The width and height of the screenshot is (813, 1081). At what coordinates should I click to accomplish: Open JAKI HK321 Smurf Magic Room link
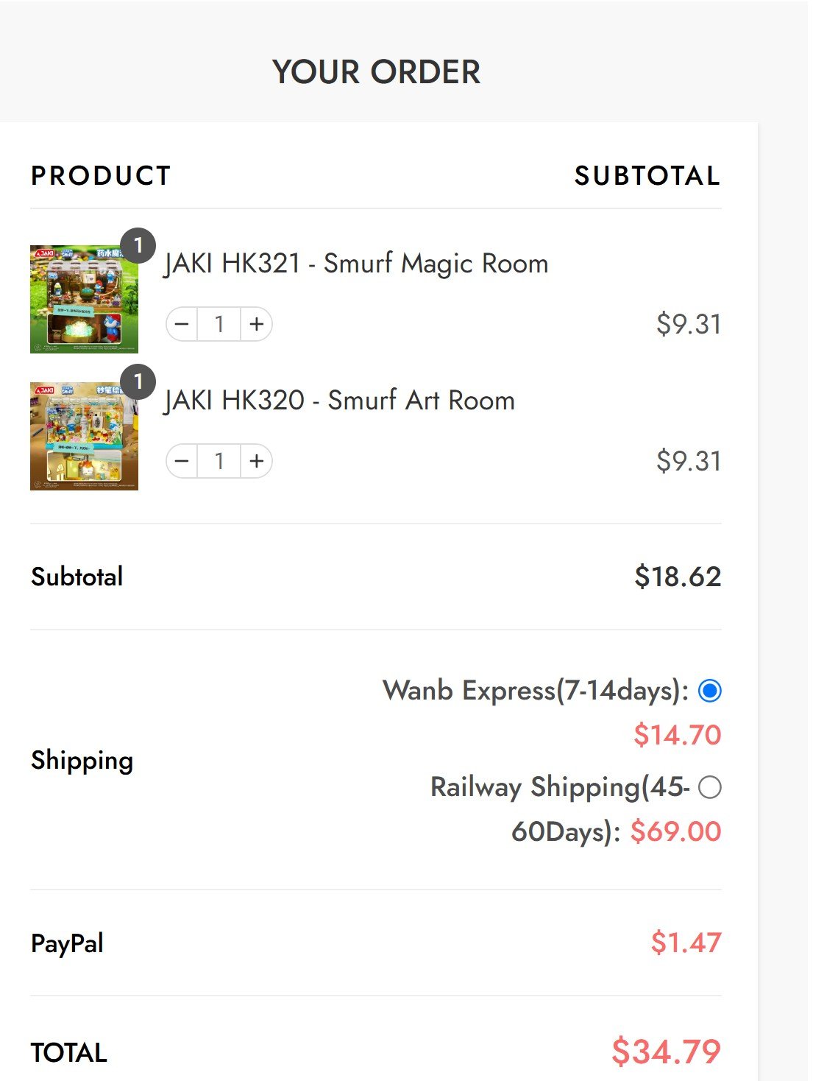pyautogui.click(x=356, y=264)
